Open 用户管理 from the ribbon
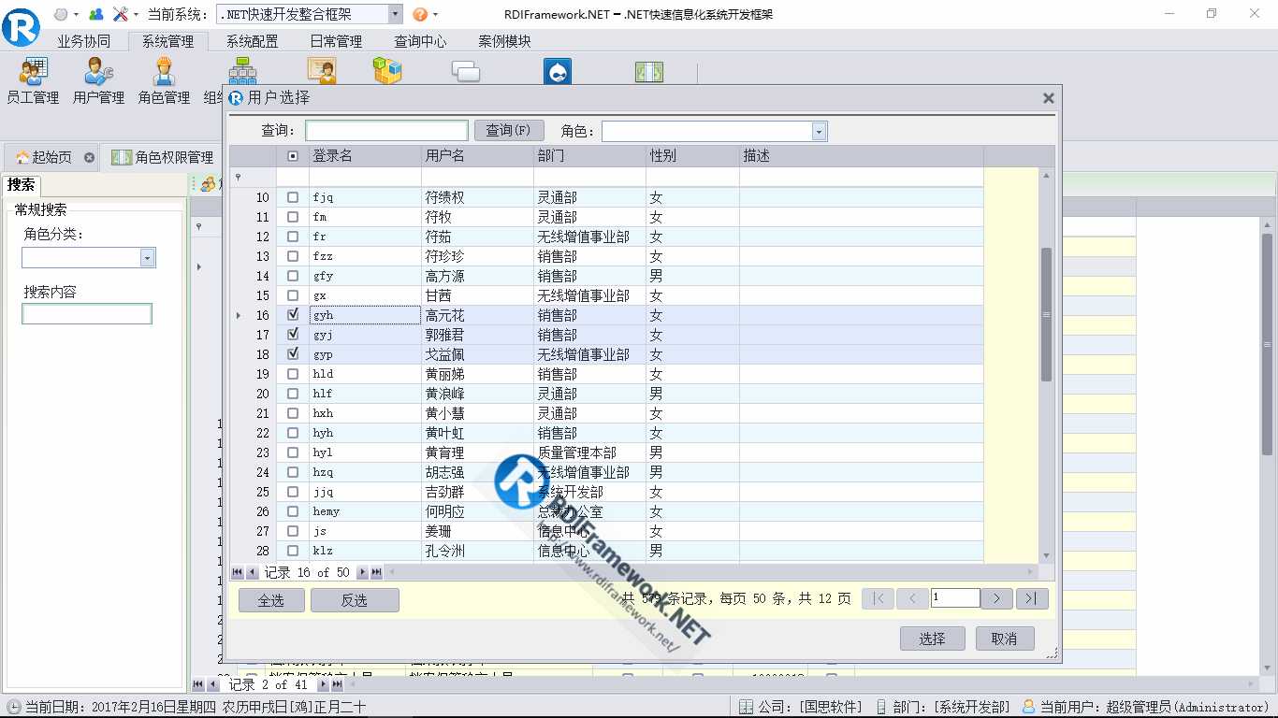Image resolution: width=1278 pixels, height=718 pixels. pos(98,81)
